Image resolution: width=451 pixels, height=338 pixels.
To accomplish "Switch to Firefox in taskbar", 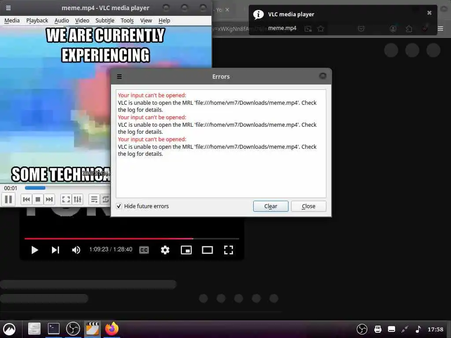I will pos(112,329).
